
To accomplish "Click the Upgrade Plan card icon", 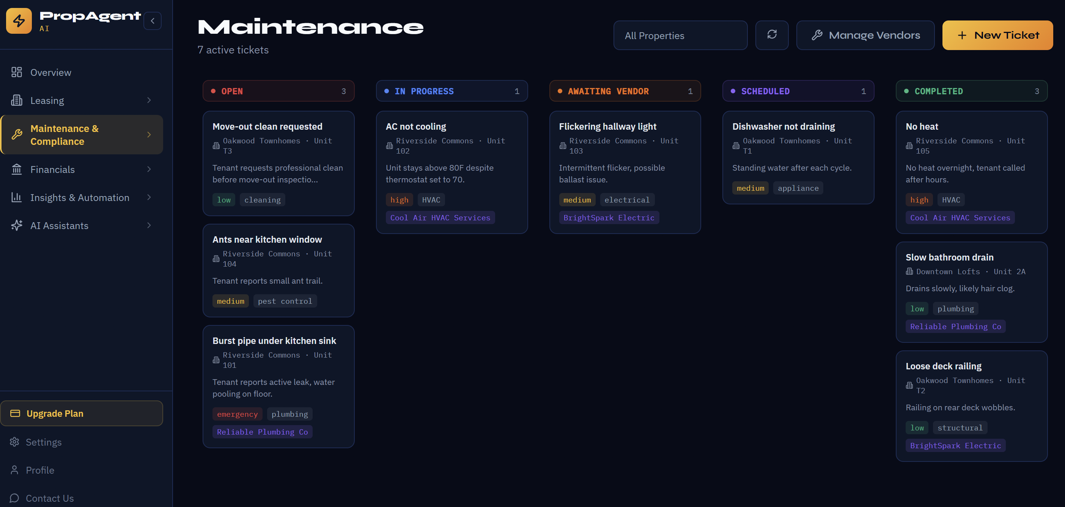I will pos(15,414).
